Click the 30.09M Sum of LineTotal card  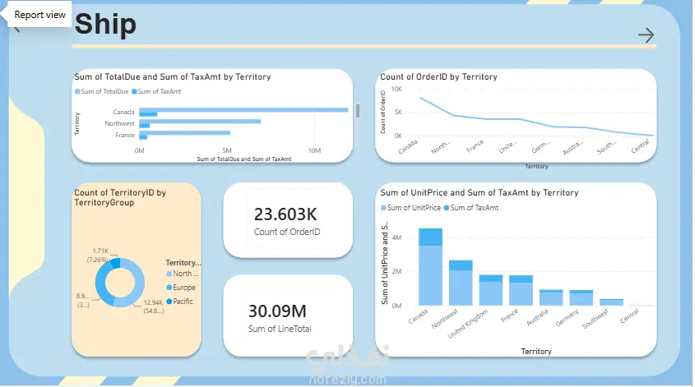[x=288, y=316]
